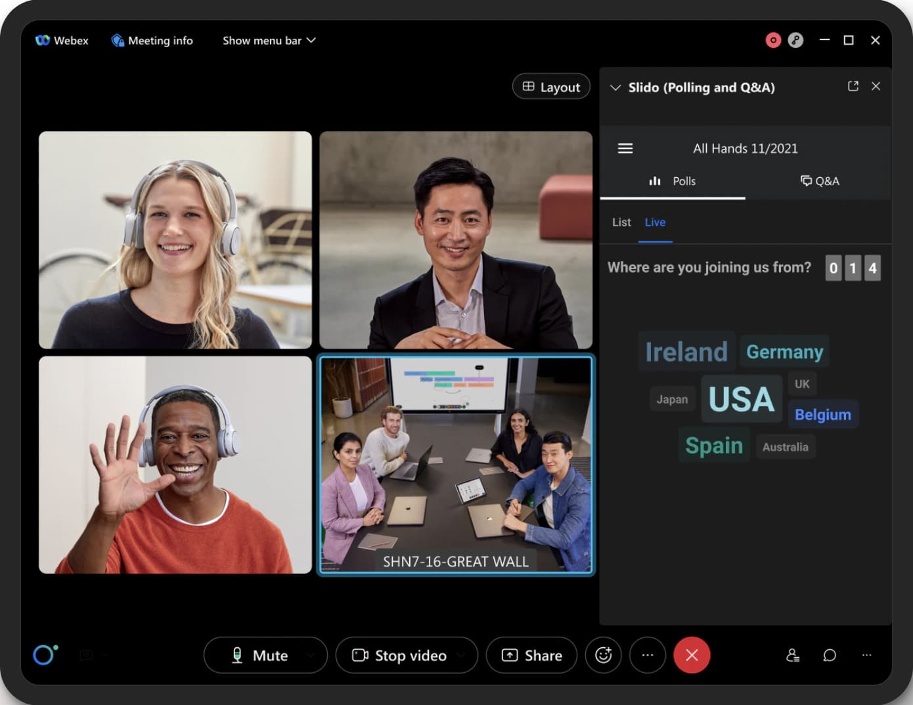Open the Layout options

(551, 86)
